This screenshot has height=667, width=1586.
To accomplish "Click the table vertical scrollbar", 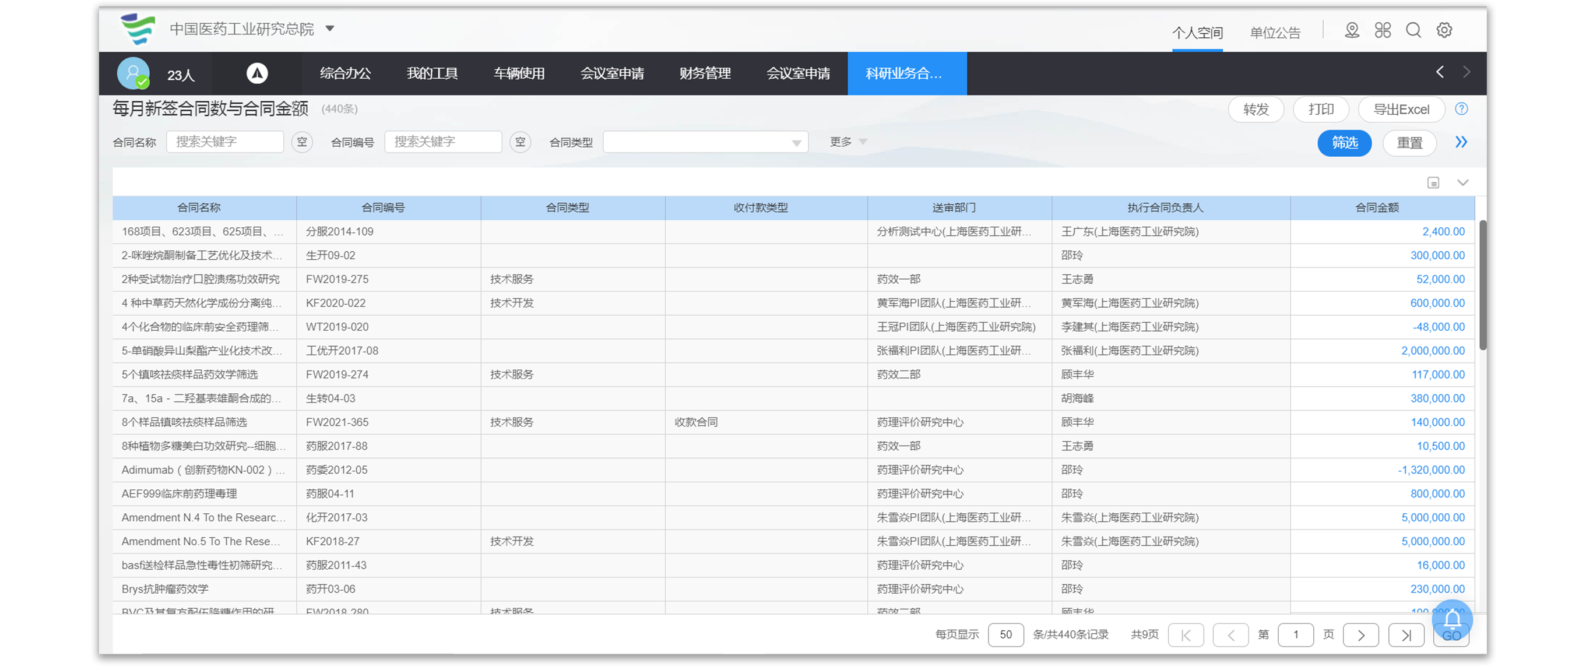I will pyautogui.click(x=1483, y=285).
